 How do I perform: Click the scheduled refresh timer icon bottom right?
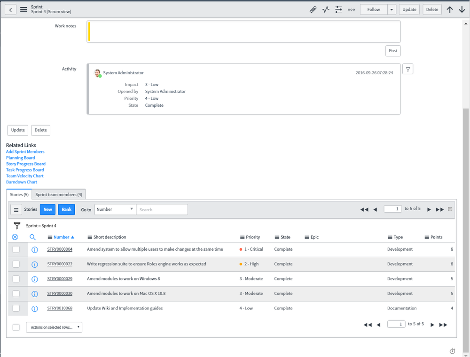(x=452, y=351)
